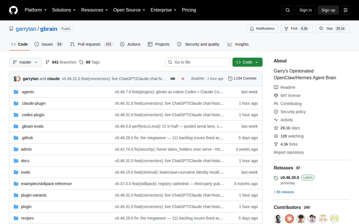This screenshot has width=359, height=224.
Task: Open the green Code dropdown button
Action: 247,62
